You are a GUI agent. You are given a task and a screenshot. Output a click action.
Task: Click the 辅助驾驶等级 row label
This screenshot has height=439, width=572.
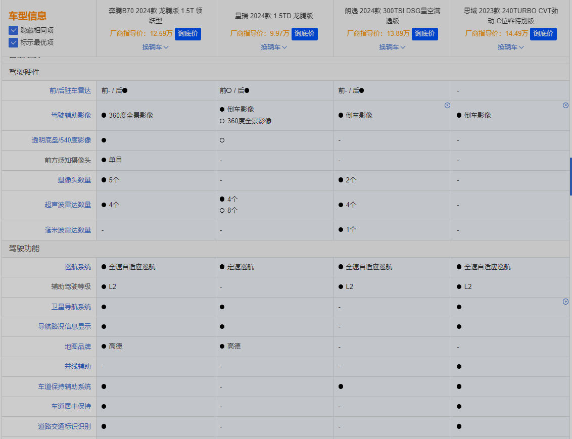coord(71,286)
